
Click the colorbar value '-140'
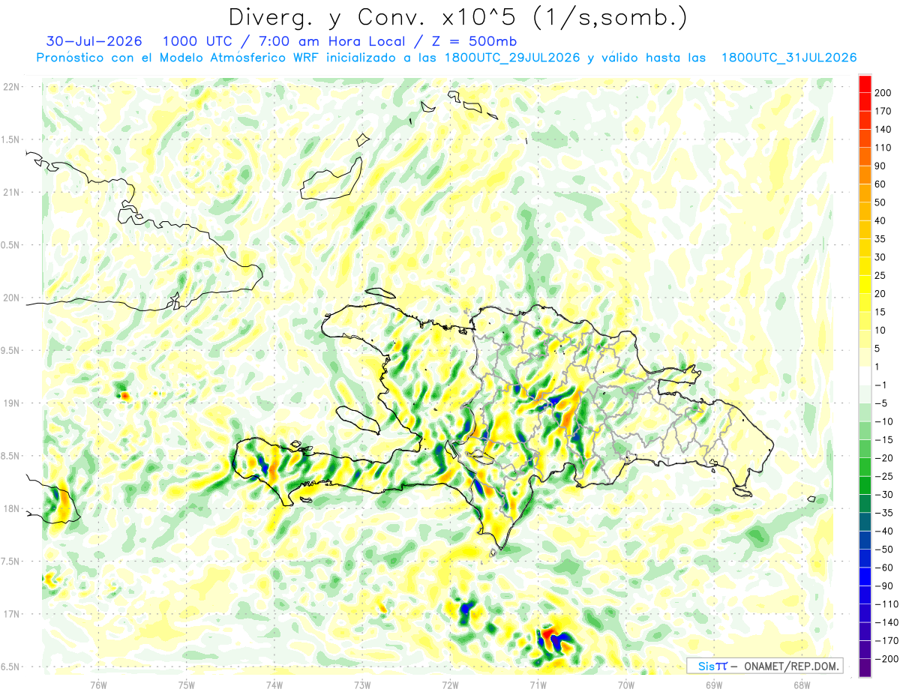click(x=886, y=622)
